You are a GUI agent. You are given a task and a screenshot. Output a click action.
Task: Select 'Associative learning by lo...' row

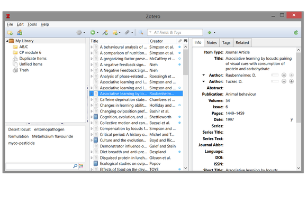click(x=136, y=94)
